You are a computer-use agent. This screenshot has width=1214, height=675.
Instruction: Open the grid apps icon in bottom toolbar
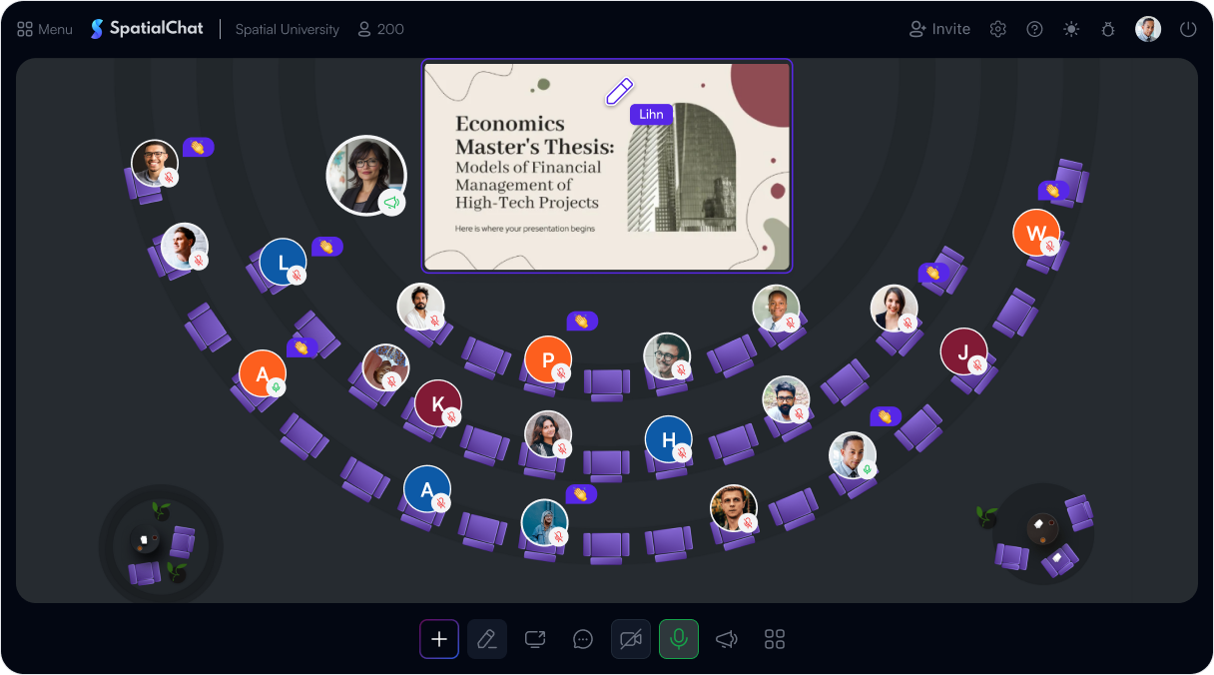[x=775, y=639]
